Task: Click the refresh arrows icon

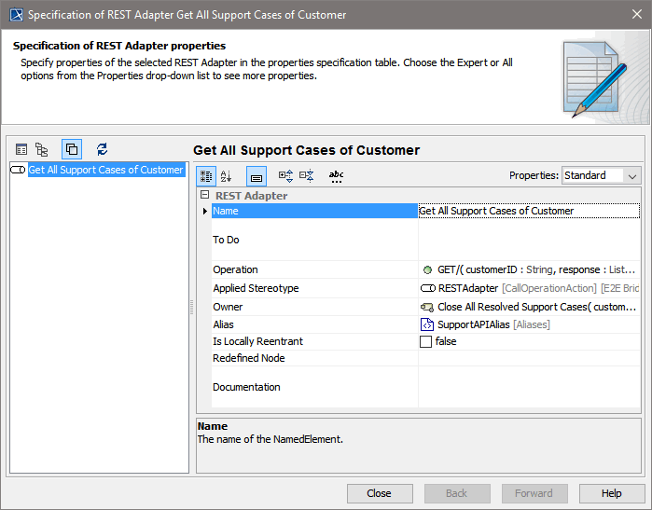Action: pyautogui.click(x=103, y=149)
